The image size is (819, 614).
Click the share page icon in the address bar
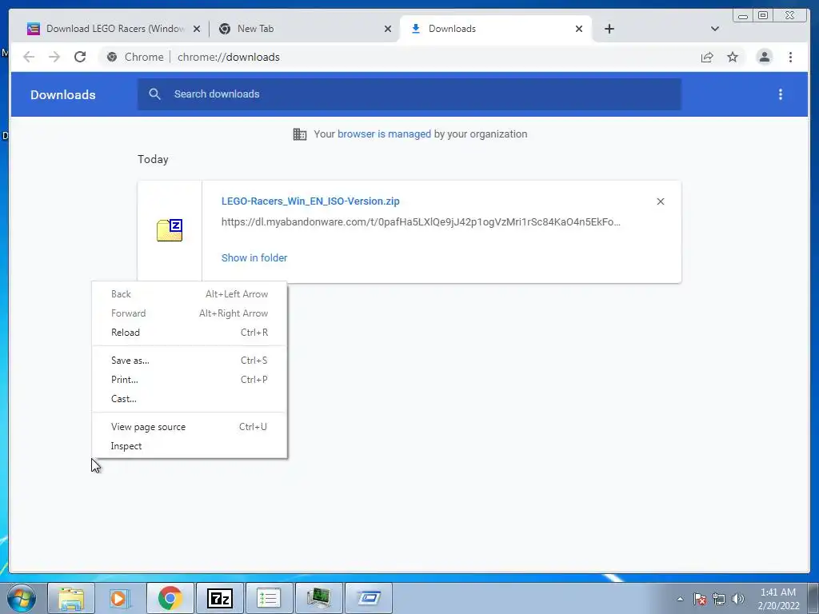pos(707,57)
